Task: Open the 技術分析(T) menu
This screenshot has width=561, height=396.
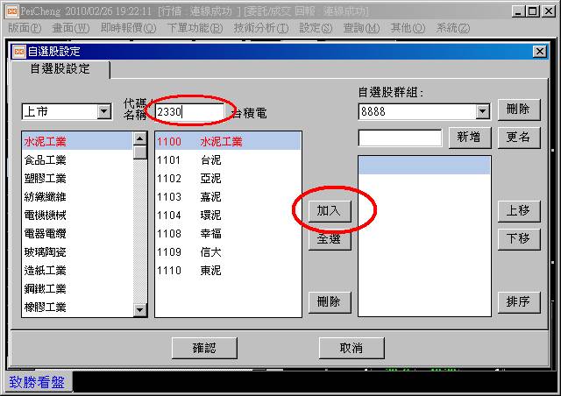Action: pyautogui.click(x=261, y=28)
